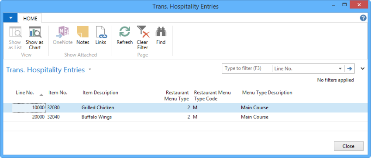Open the blue application menu dropdown
Image resolution: width=371 pixels, height=158 pixels.
coord(10,18)
